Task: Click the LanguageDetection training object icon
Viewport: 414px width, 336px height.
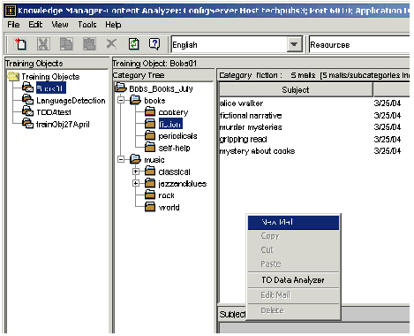Action: tap(28, 100)
